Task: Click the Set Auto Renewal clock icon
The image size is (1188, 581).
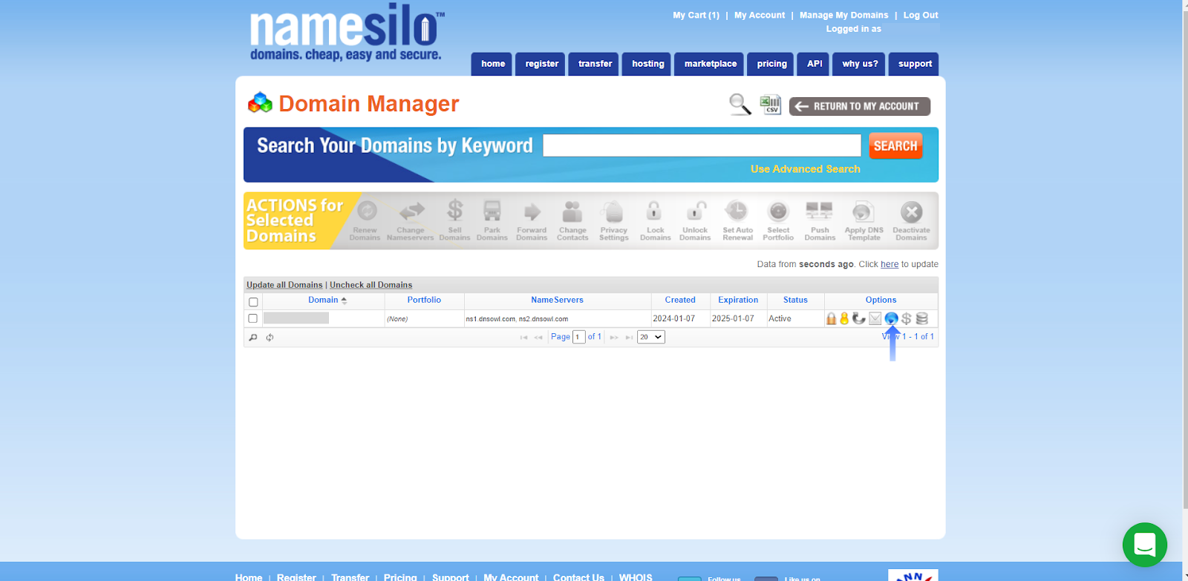Action: (x=737, y=211)
